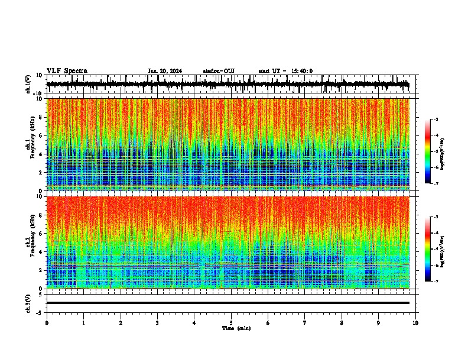Click tick label "2" on the time axis
The width and height of the screenshot is (468, 362).
point(121,323)
